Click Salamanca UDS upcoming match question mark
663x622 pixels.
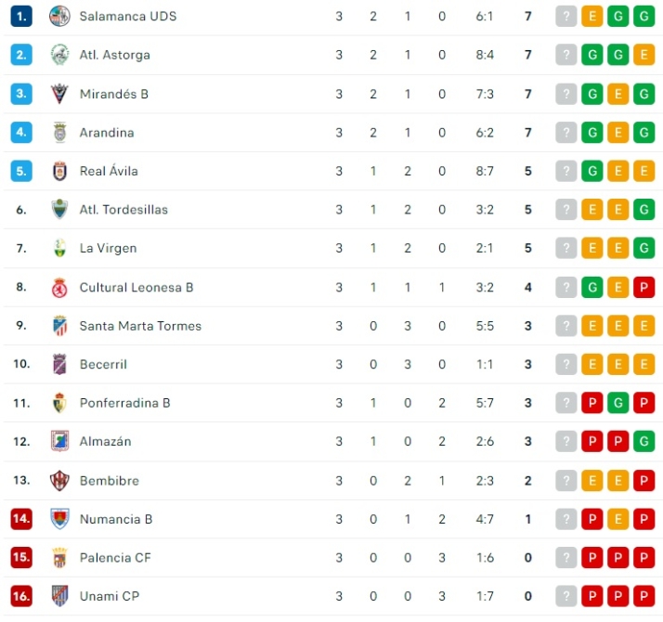coord(566,16)
